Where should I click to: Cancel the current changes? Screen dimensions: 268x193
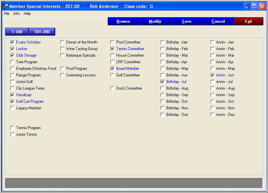(218, 21)
